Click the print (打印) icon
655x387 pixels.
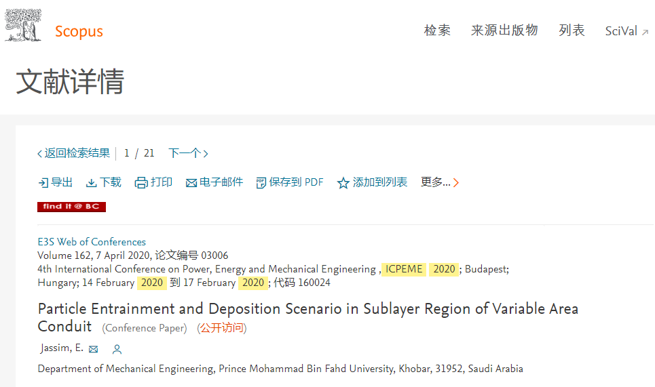coord(141,183)
